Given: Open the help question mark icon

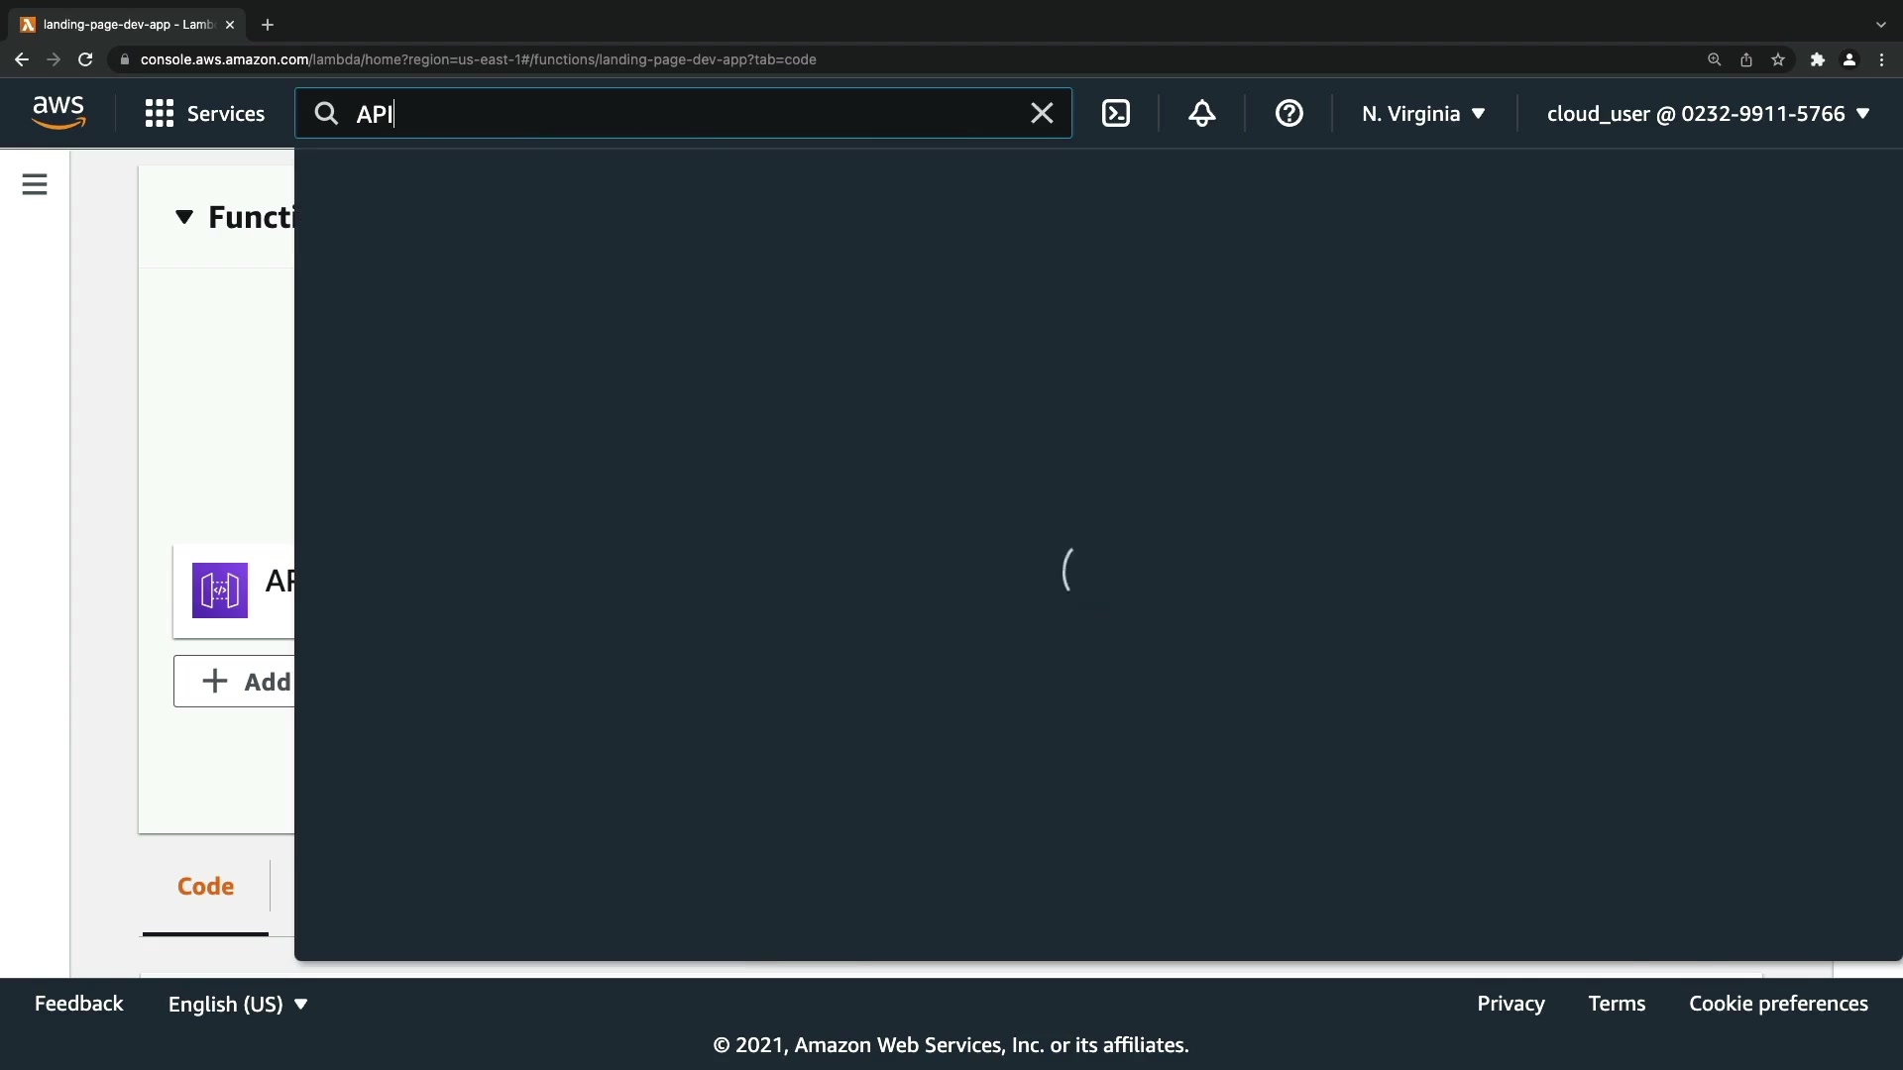Looking at the screenshot, I should point(1288,114).
